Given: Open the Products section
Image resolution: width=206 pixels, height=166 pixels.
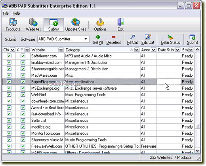Looking at the screenshot, I should (13, 25).
